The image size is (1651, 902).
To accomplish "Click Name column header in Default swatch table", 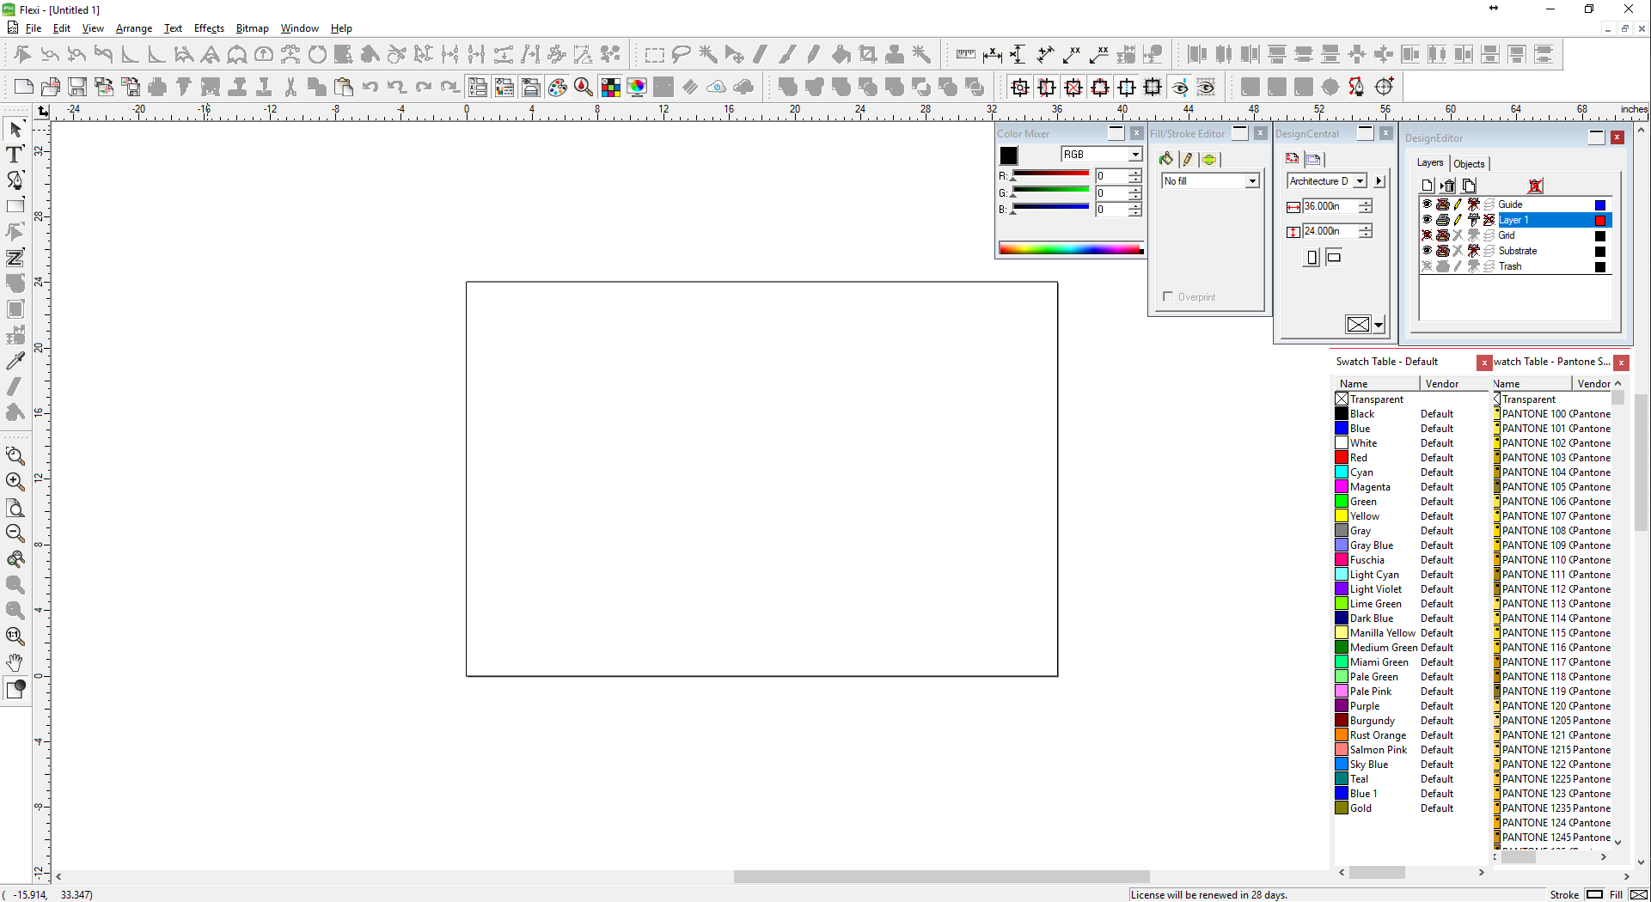I will coord(1376,384).
